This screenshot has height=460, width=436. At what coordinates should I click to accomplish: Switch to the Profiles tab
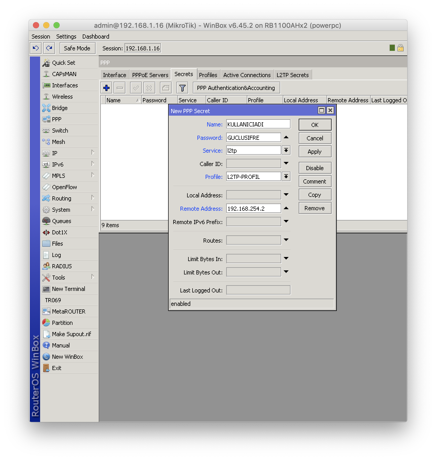click(x=208, y=75)
